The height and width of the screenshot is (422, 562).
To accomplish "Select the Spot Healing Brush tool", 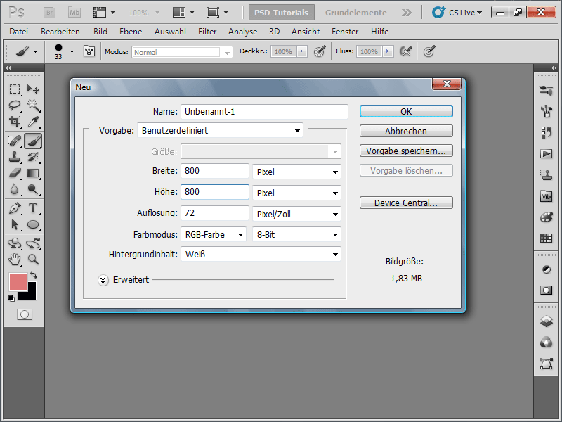I will pos(15,141).
